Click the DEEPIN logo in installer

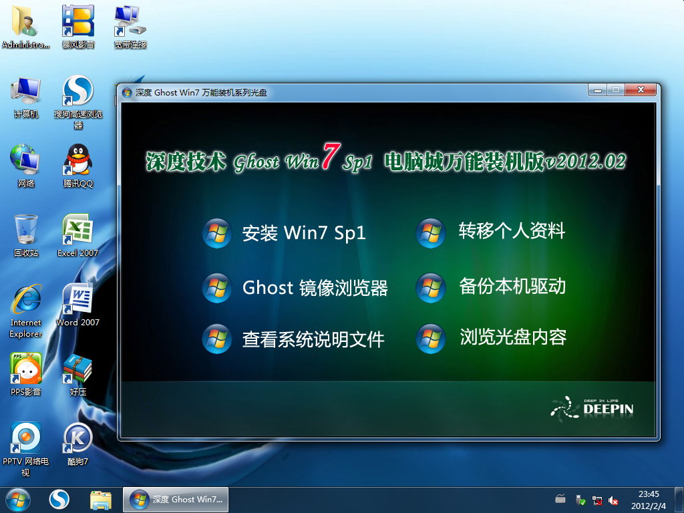[592, 408]
